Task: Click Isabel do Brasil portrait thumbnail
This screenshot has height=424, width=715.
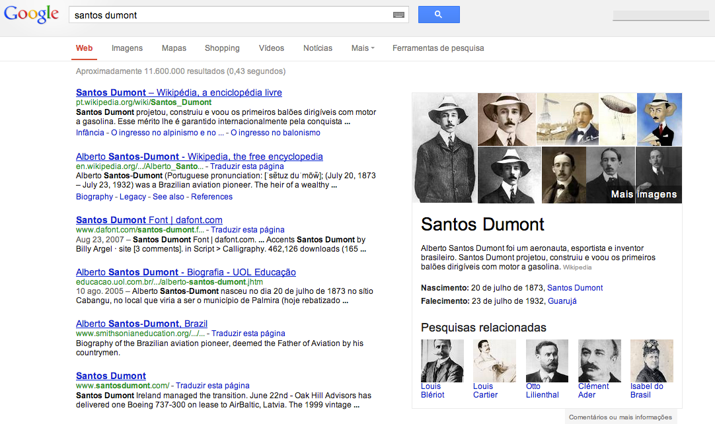Action: [x=651, y=361]
